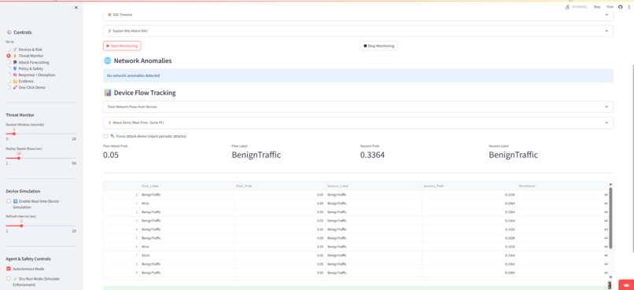This screenshot has width=634, height=290.
Task: Open the GitHub repository icon
Action: [621, 7]
